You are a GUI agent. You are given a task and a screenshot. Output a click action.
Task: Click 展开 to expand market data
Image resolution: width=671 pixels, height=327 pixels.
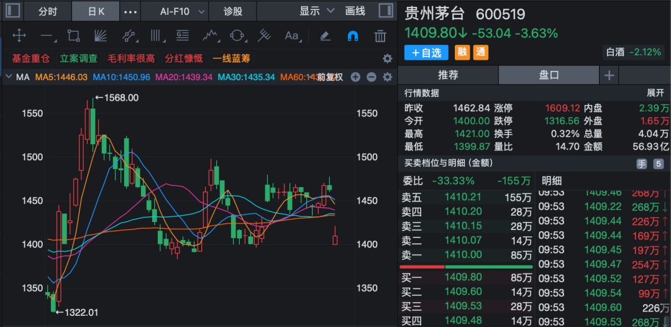click(655, 93)
